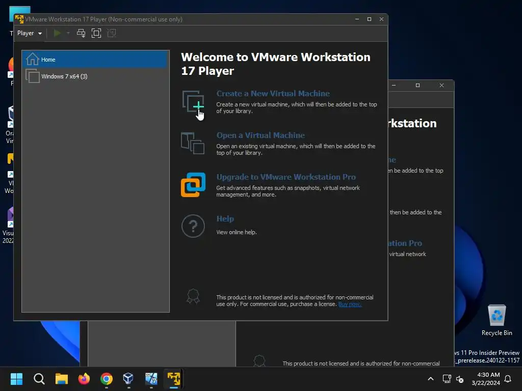Enter full screen mode icon

[96, 33]
